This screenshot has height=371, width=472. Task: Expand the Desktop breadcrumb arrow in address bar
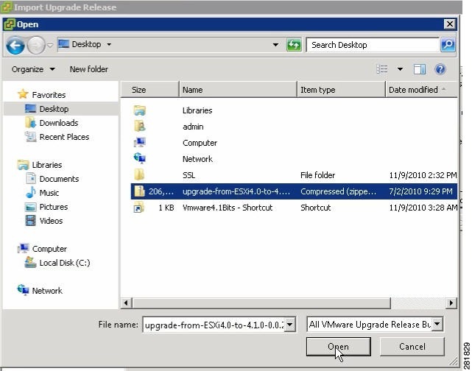point(109,44)
